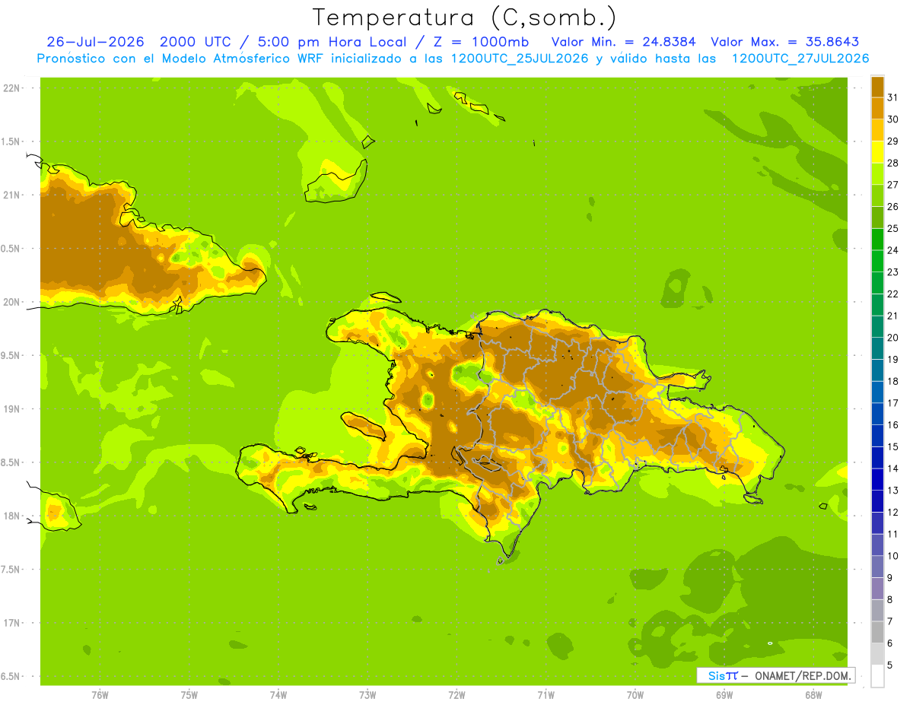Click the date "26-Jul-2026"
This screenshot has width=913, height=705.
coord(95,41)
